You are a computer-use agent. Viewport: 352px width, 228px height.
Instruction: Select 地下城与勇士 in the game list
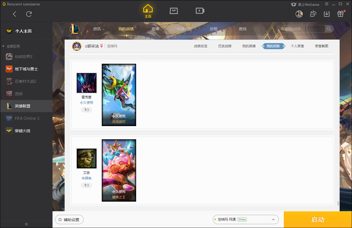(x=26, y=69)
